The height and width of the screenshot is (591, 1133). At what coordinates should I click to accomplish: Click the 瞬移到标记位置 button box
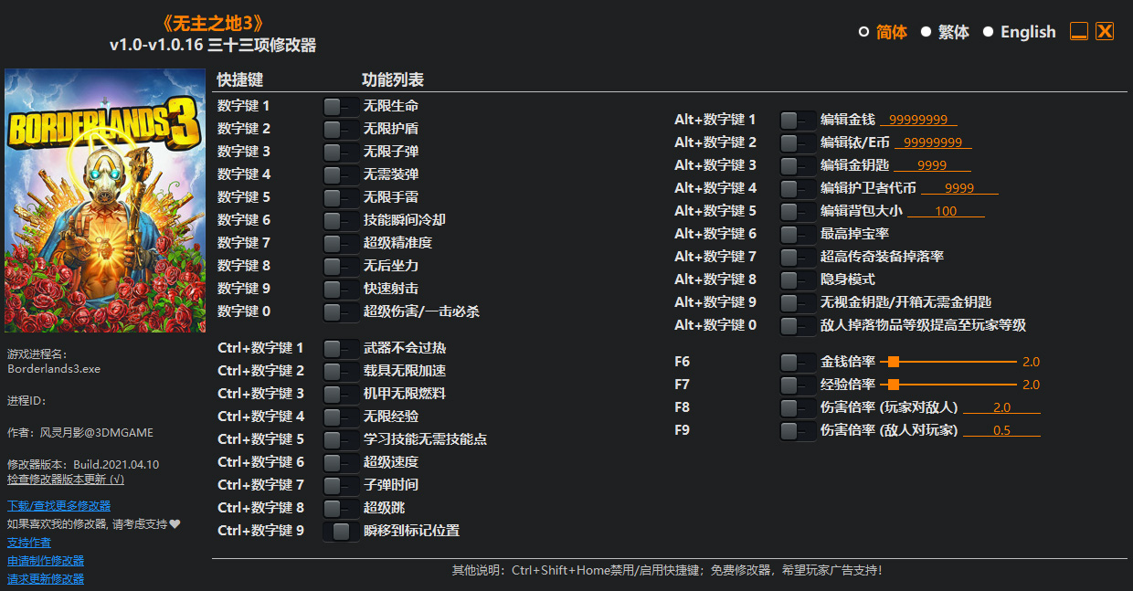(341, 532)
